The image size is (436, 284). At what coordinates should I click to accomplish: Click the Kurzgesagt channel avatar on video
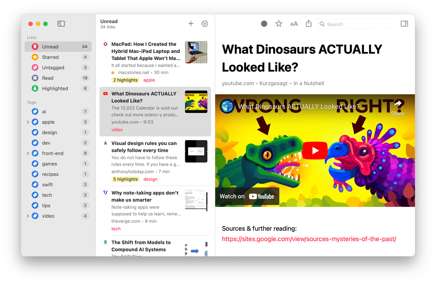tap(227, 106)
